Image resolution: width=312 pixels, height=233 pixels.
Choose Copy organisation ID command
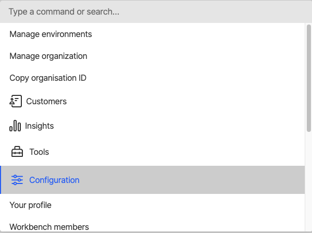click(x=153, y=78)
